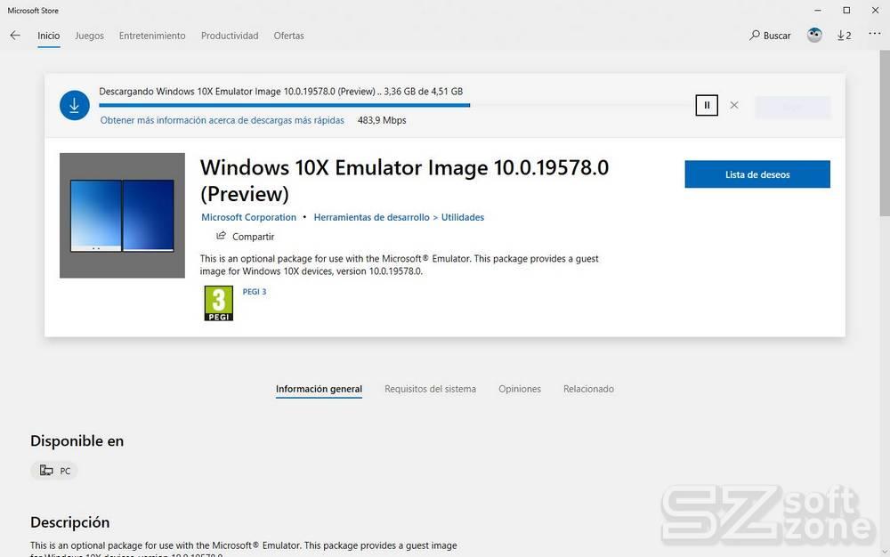Viewport: 890px width, 557px height.
Task: Open the downloads queue indicator
Action: click(x=844, y=36)
